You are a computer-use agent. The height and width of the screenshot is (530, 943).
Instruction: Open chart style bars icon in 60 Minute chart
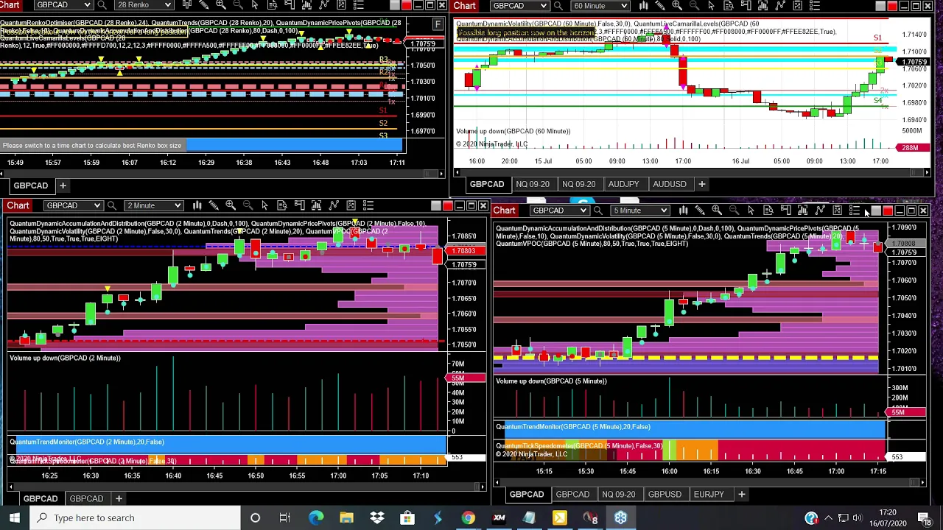(644, 6)
